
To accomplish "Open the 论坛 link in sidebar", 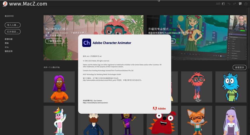I will 7,47.
